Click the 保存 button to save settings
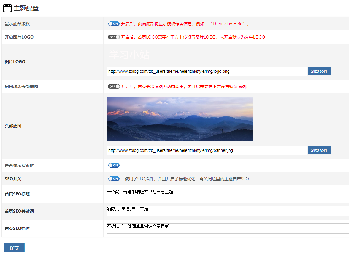The height and width of the screenshot is (254, 349). 14,247
